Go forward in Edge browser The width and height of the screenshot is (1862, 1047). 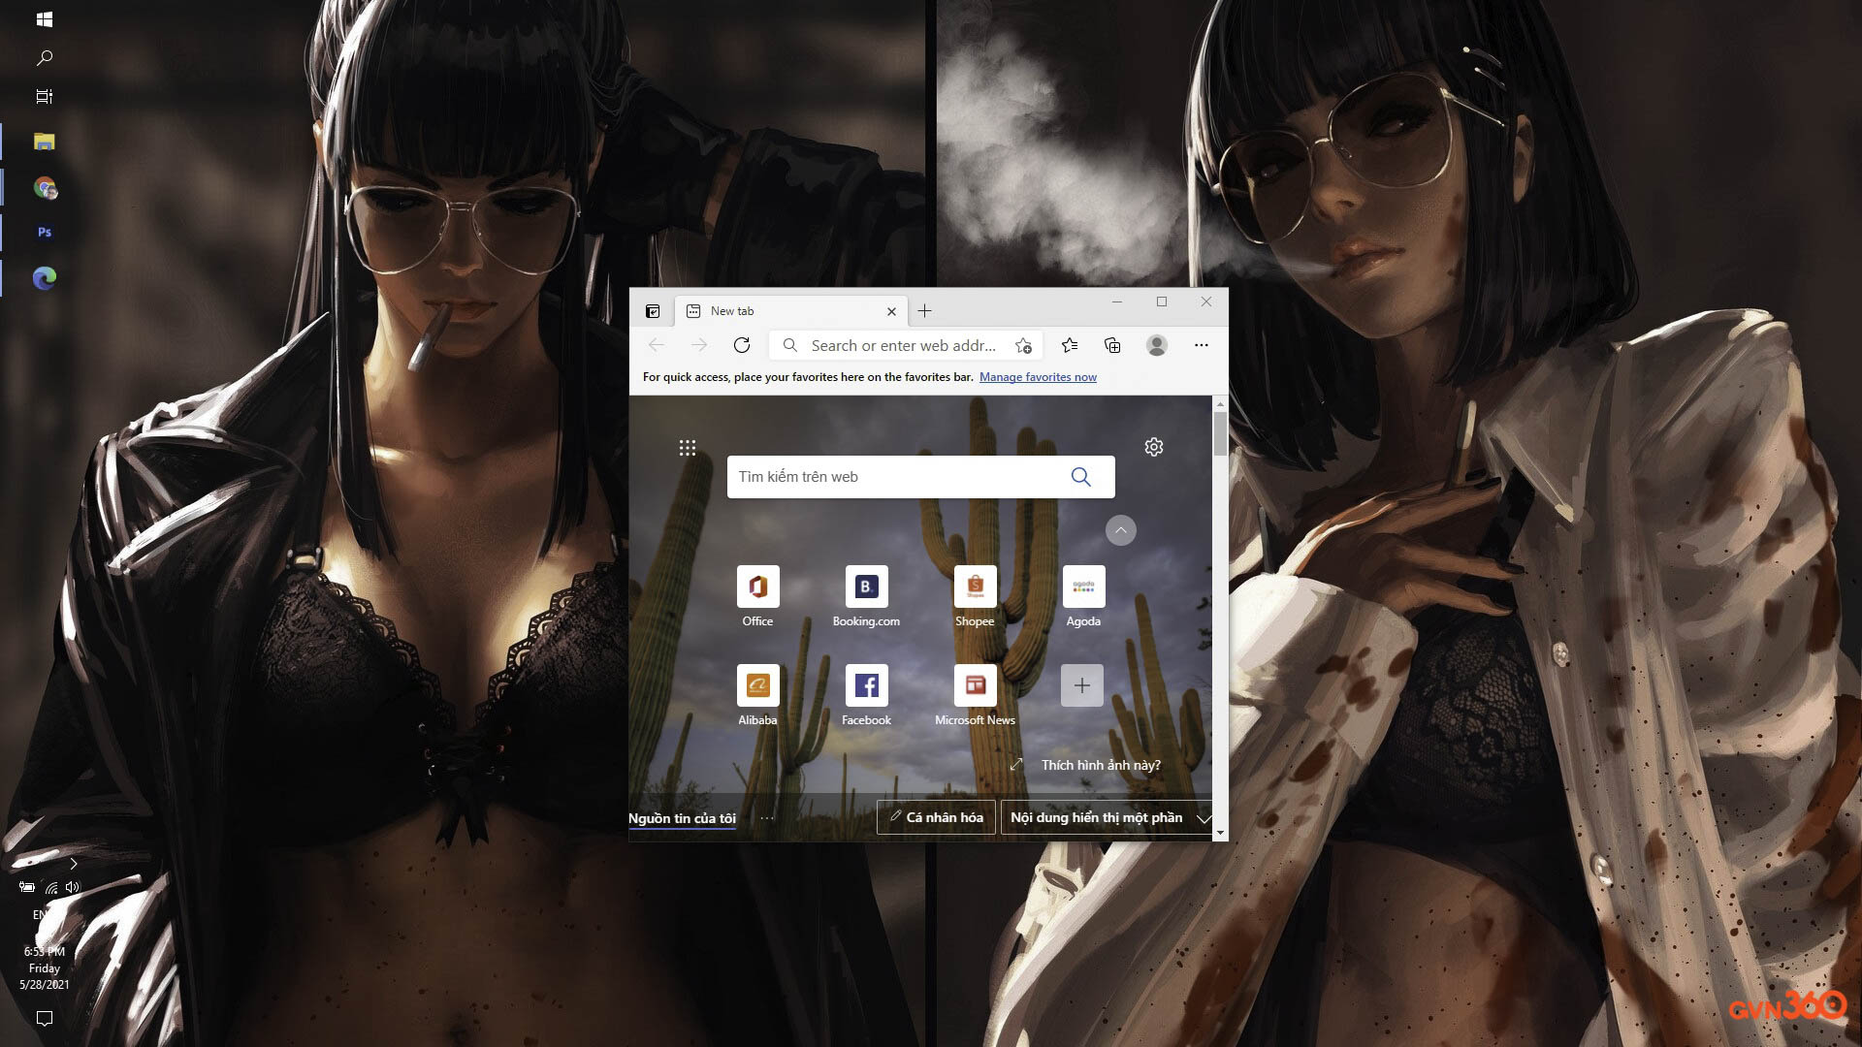pos(699,345)
